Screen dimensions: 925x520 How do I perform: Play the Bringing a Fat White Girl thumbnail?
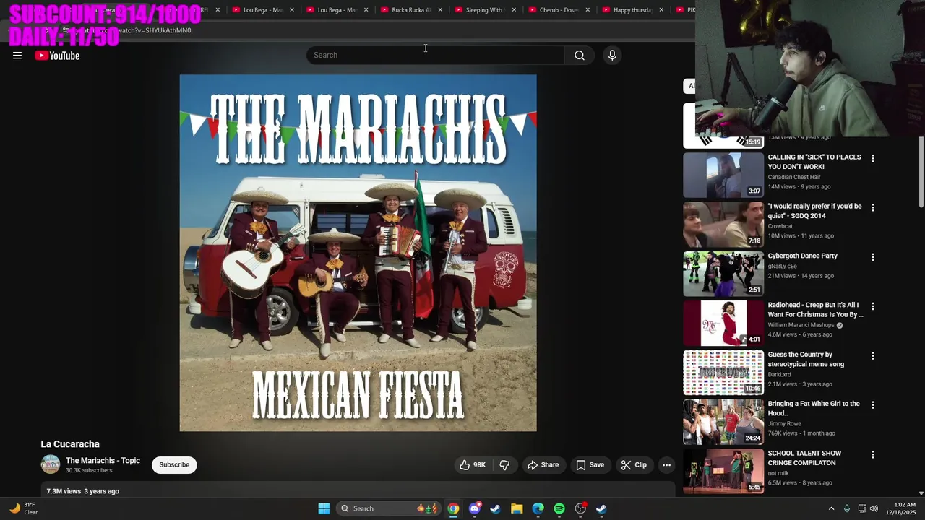(x=723, y=422)
